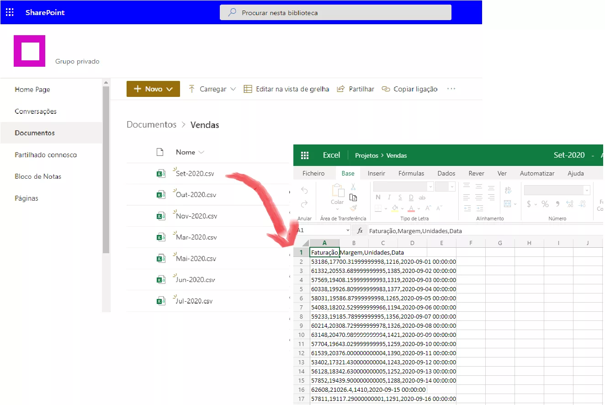Click the increase decimal places icon

coord(569,204)
